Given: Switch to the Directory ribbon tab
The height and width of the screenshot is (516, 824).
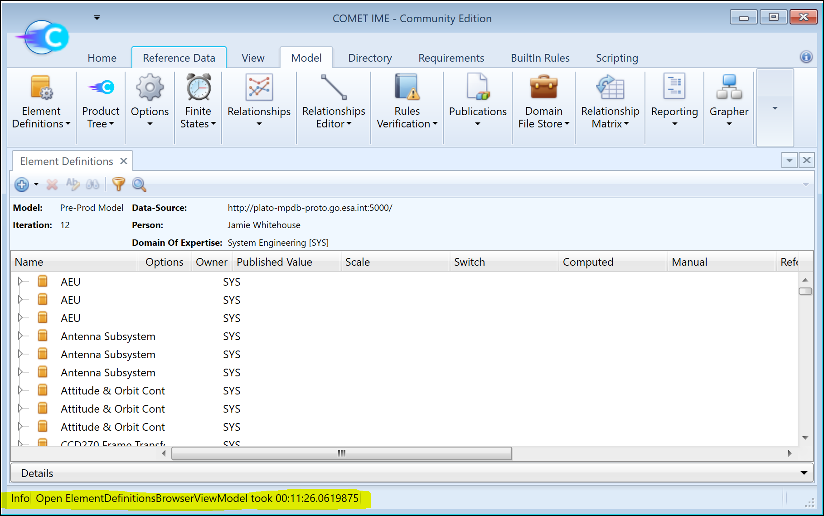Looking at the screenshot, I should pyautogui.click(x=369, y=58).
